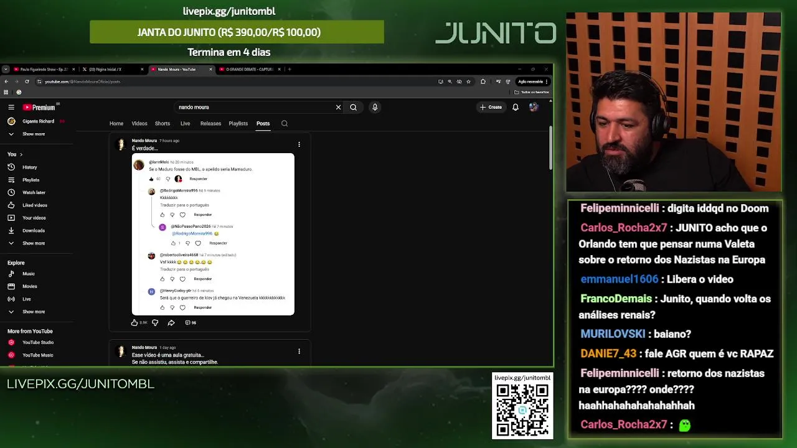This screenshot has width=797, height=448.
Task: Open YouTube notifications bell
Action: coord(516,107)
